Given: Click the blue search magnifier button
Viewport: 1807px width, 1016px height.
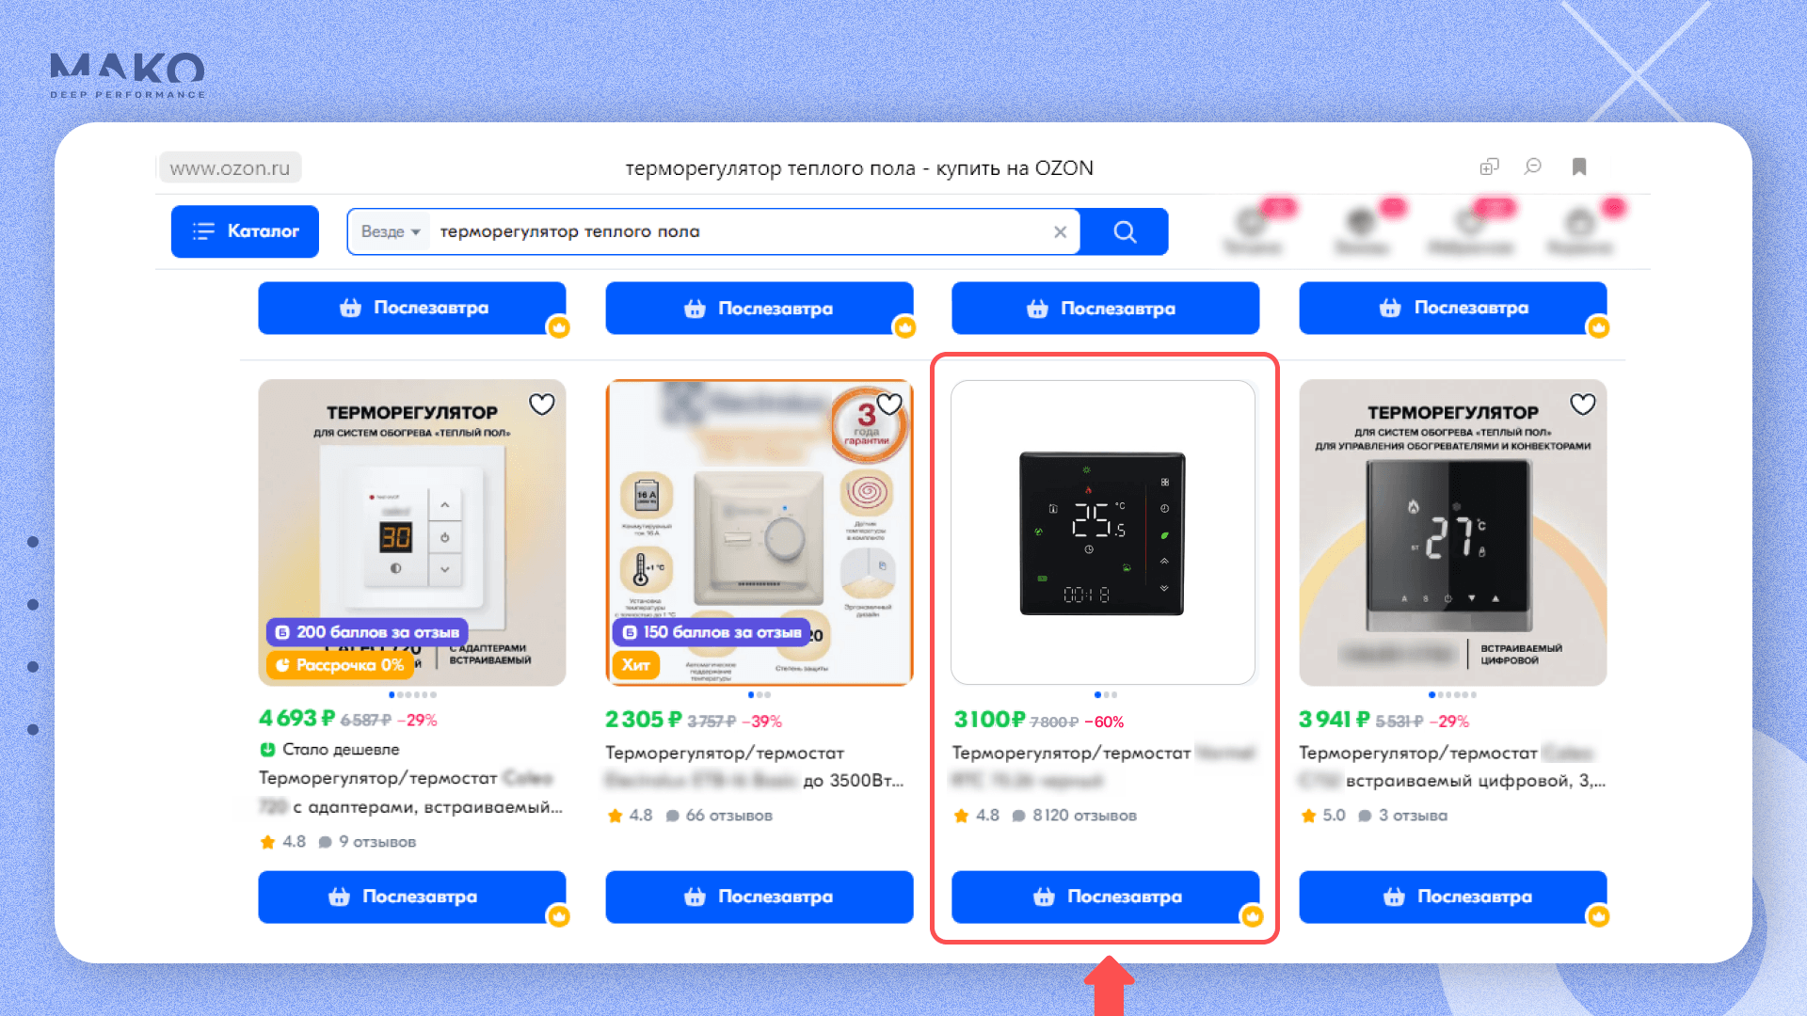Looking at the screenshot, I should click(x=1125, y=231).
